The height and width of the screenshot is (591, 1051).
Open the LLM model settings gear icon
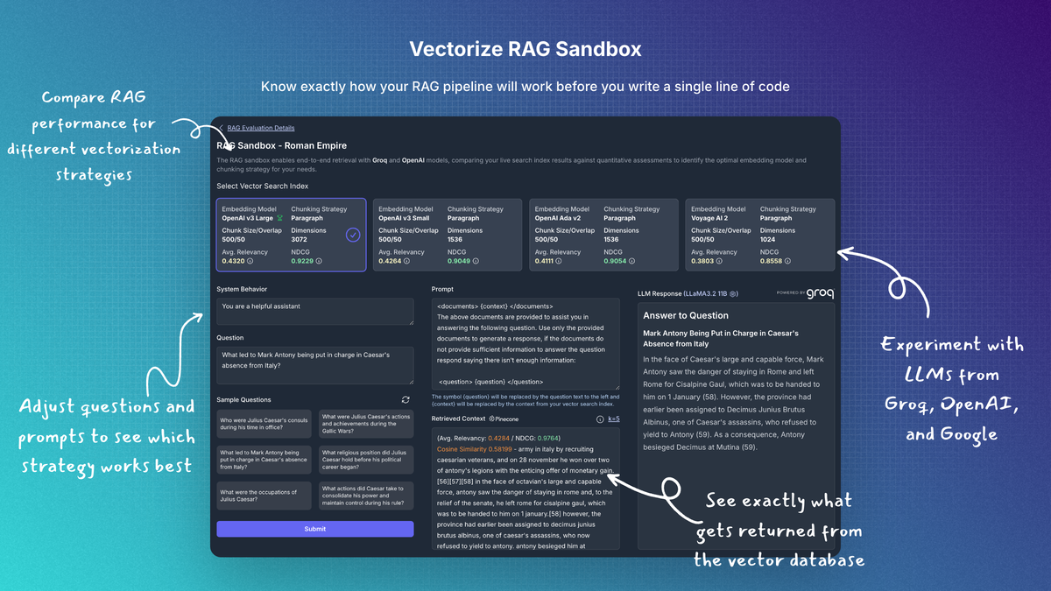point(733,294)
